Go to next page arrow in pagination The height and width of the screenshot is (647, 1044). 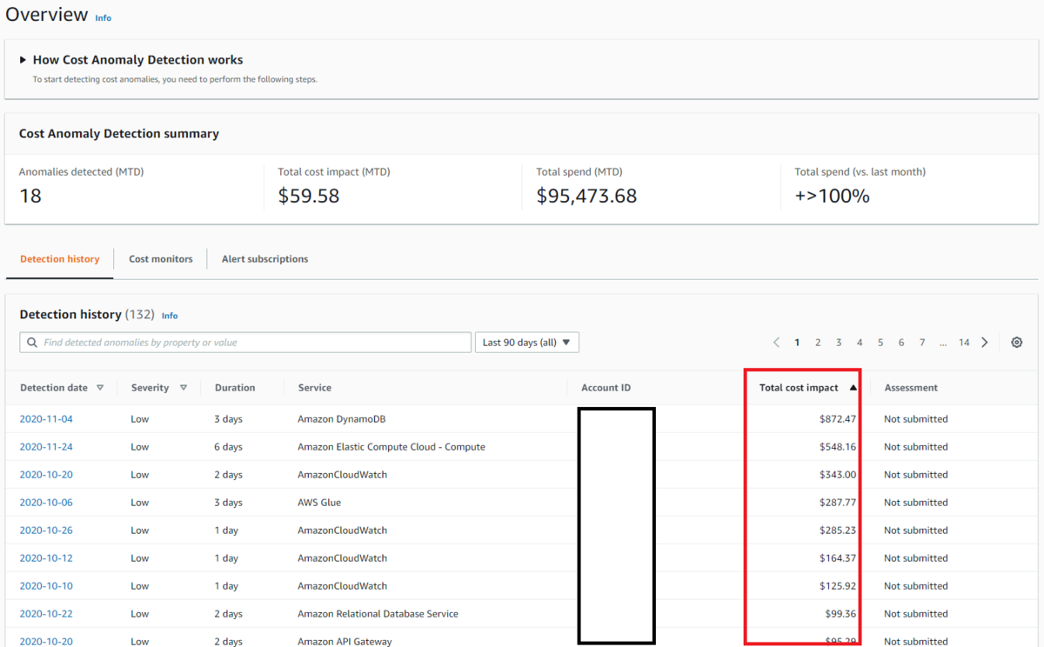tap(985, 343)
